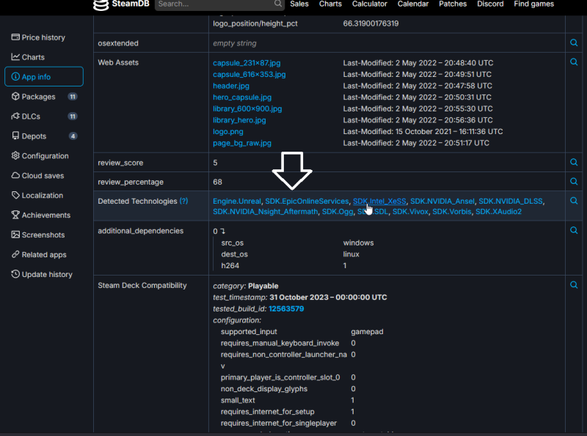
Task: Click the Engine.Unreal technology link
Action: point(236,202)
